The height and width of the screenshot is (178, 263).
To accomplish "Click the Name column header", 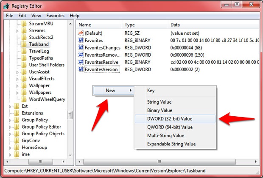I will coord(99,25).
